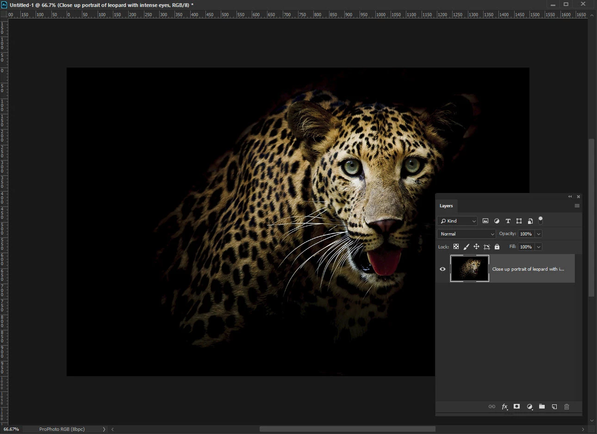
Task: Select the Layers tab
Action: pyautogui.click(x=446, y=206)
